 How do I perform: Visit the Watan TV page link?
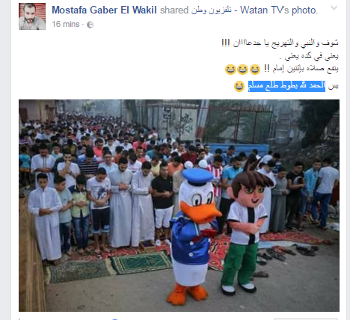pos(240,10)
